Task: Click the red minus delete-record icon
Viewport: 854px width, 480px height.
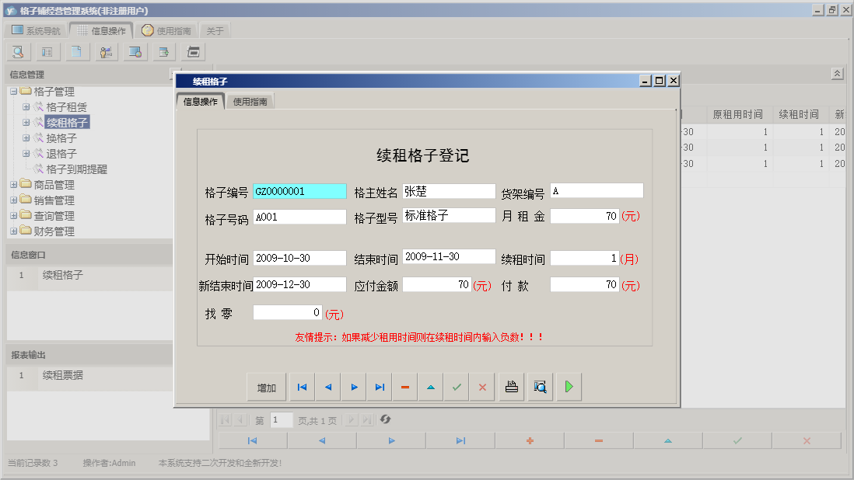Action: tap(404, 386)
